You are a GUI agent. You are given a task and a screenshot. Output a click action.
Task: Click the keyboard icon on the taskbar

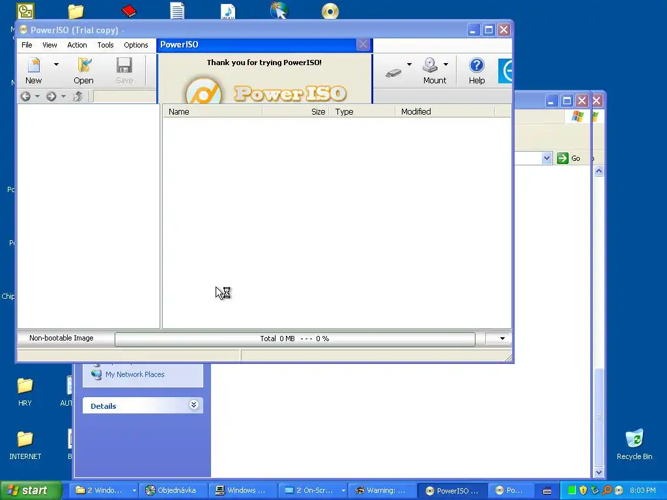[x=547, y=491]
